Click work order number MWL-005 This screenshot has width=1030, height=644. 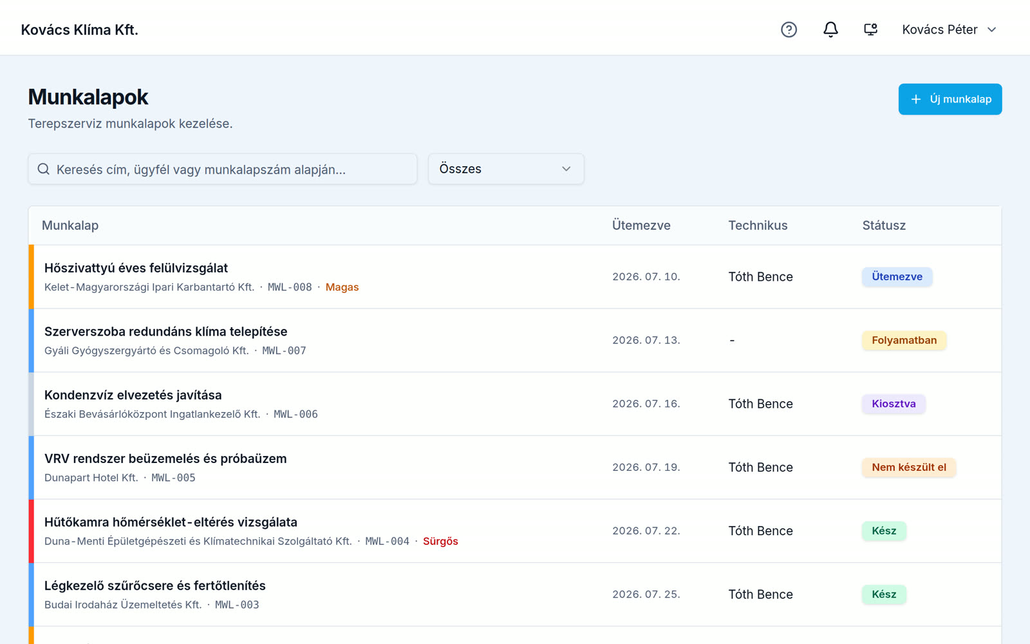(x=173, y=478)
